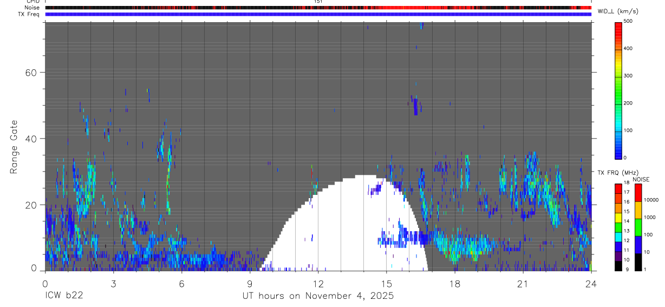Select the red swatch in the NOISE legend
Image resolution: width=665 pixels, height=307 pixels.
coord(638,193)
